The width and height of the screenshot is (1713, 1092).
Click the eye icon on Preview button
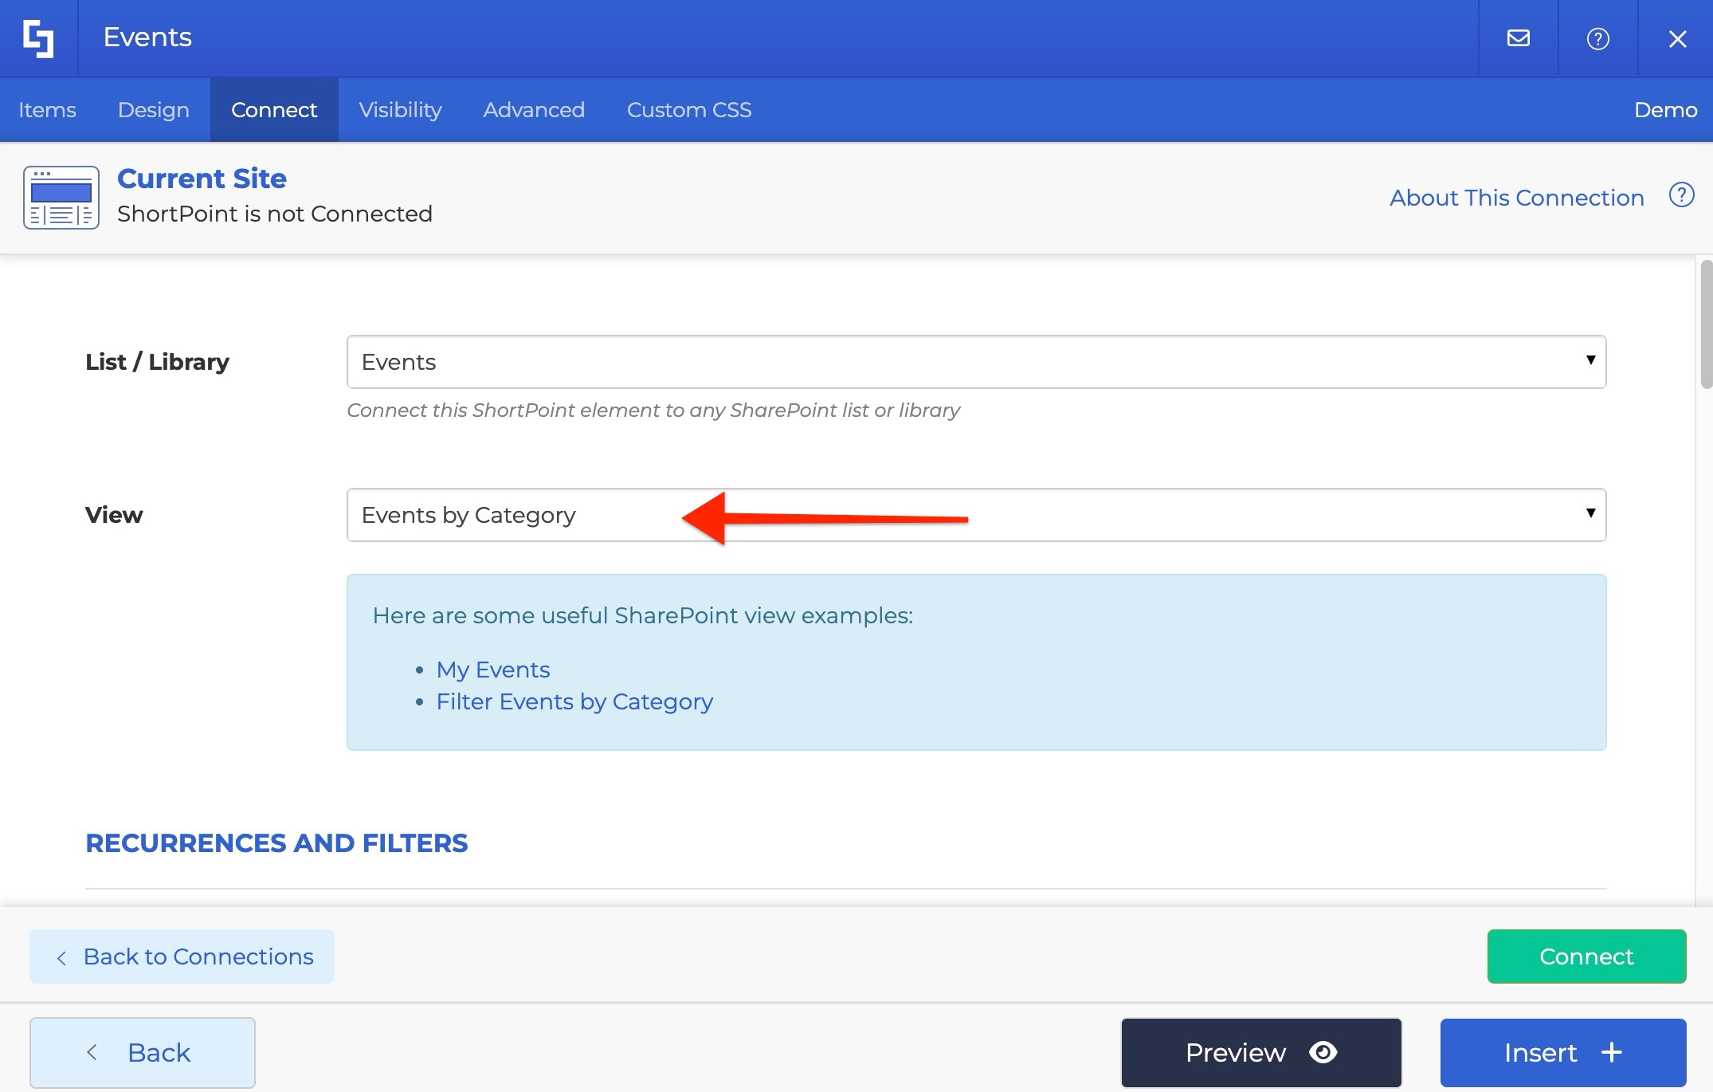click(x=1323, y=1052)
